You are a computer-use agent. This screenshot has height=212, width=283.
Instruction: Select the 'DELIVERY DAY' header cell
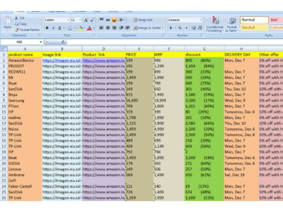[x=241, y=55]
